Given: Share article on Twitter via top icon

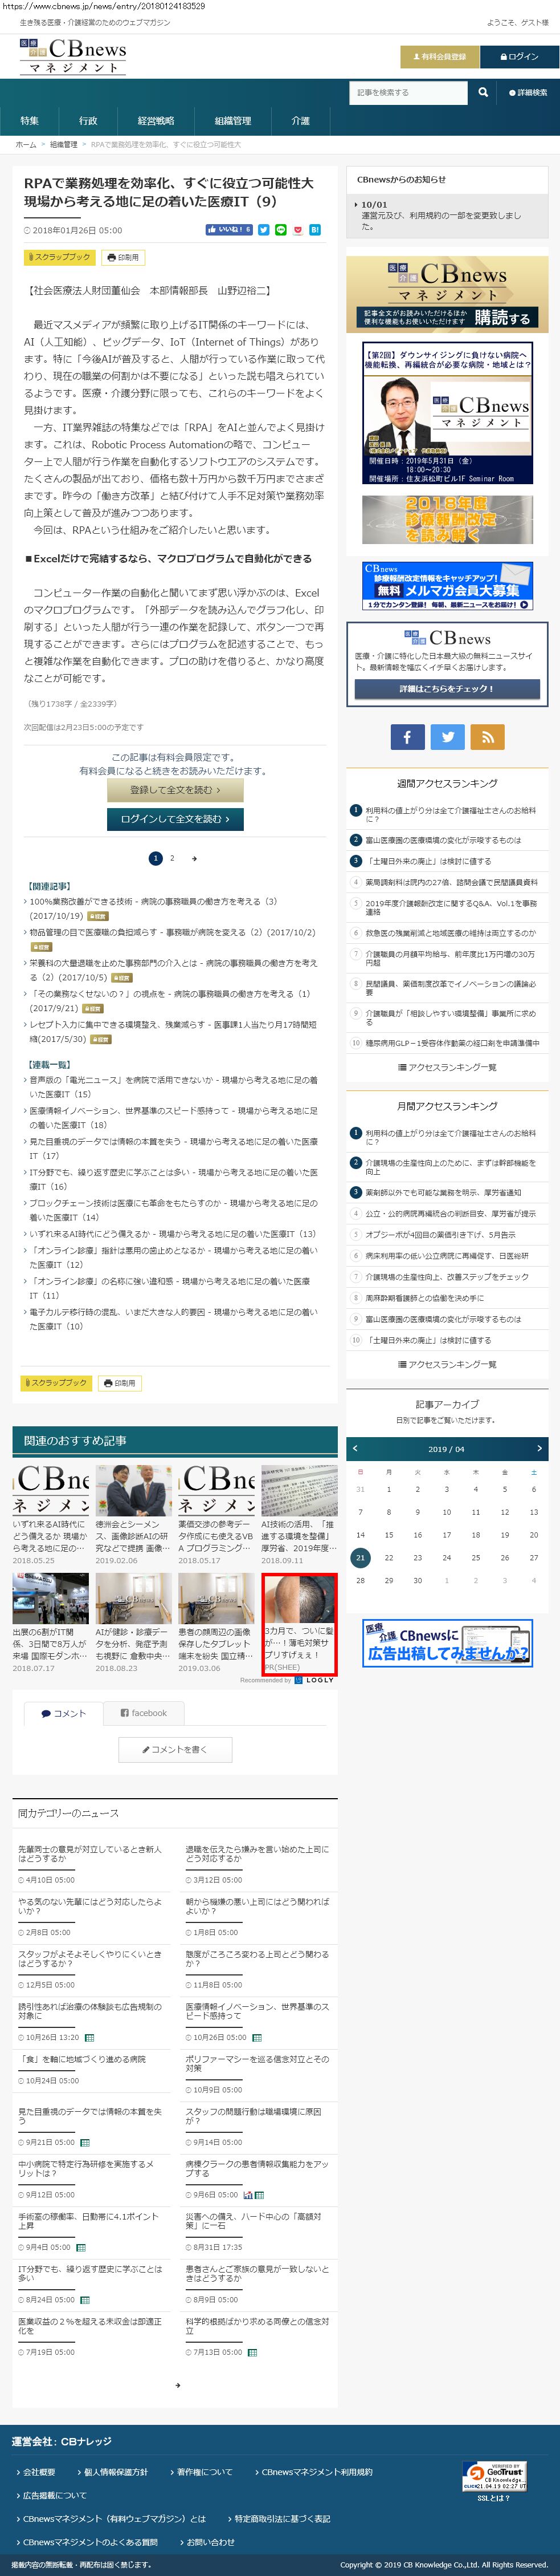Looking at the screenshot, I should pos(264,230).
